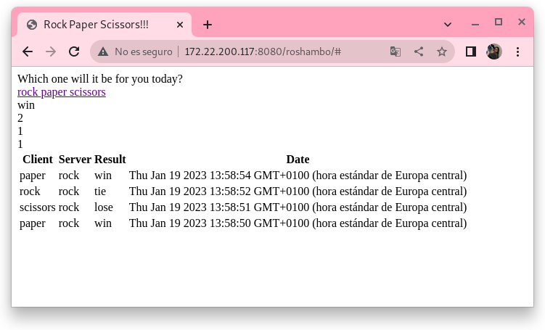Reload the current page
545x330 pixels.
74,51
